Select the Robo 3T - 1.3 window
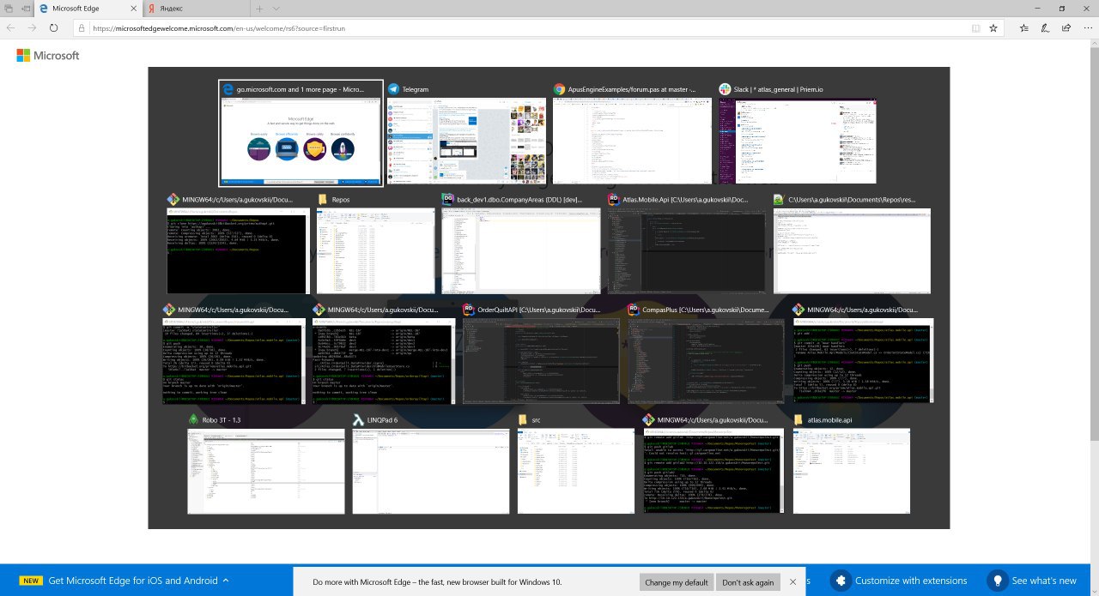 point(266,464)
